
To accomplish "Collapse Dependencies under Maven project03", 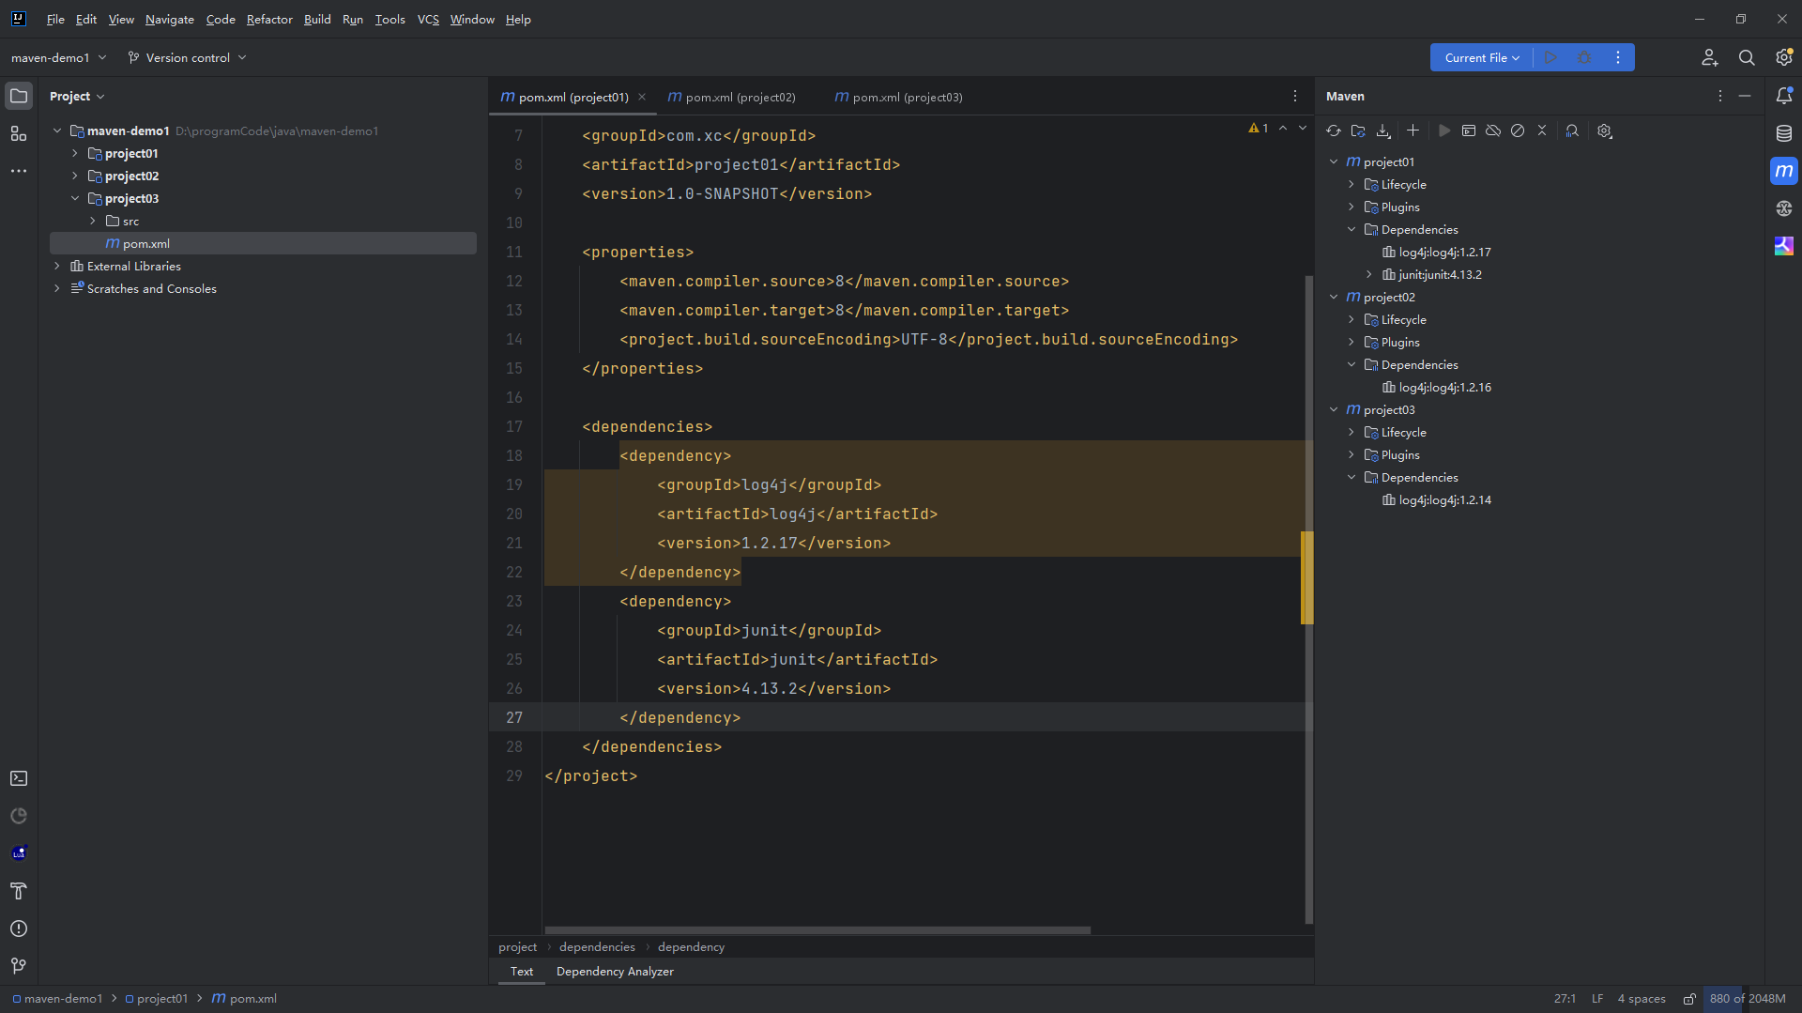I will pyautogui.click(x=1351, y=478).
